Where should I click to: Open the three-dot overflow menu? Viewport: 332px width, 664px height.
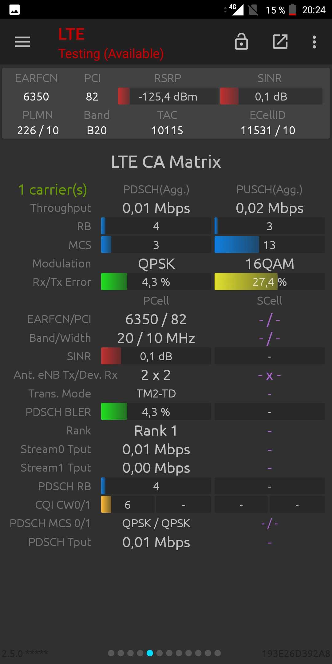(314, 42)
